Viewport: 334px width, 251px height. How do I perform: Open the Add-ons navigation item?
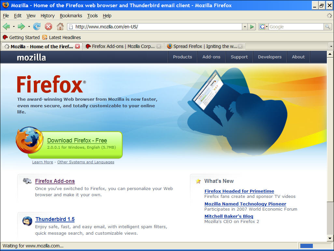(211, 57)
